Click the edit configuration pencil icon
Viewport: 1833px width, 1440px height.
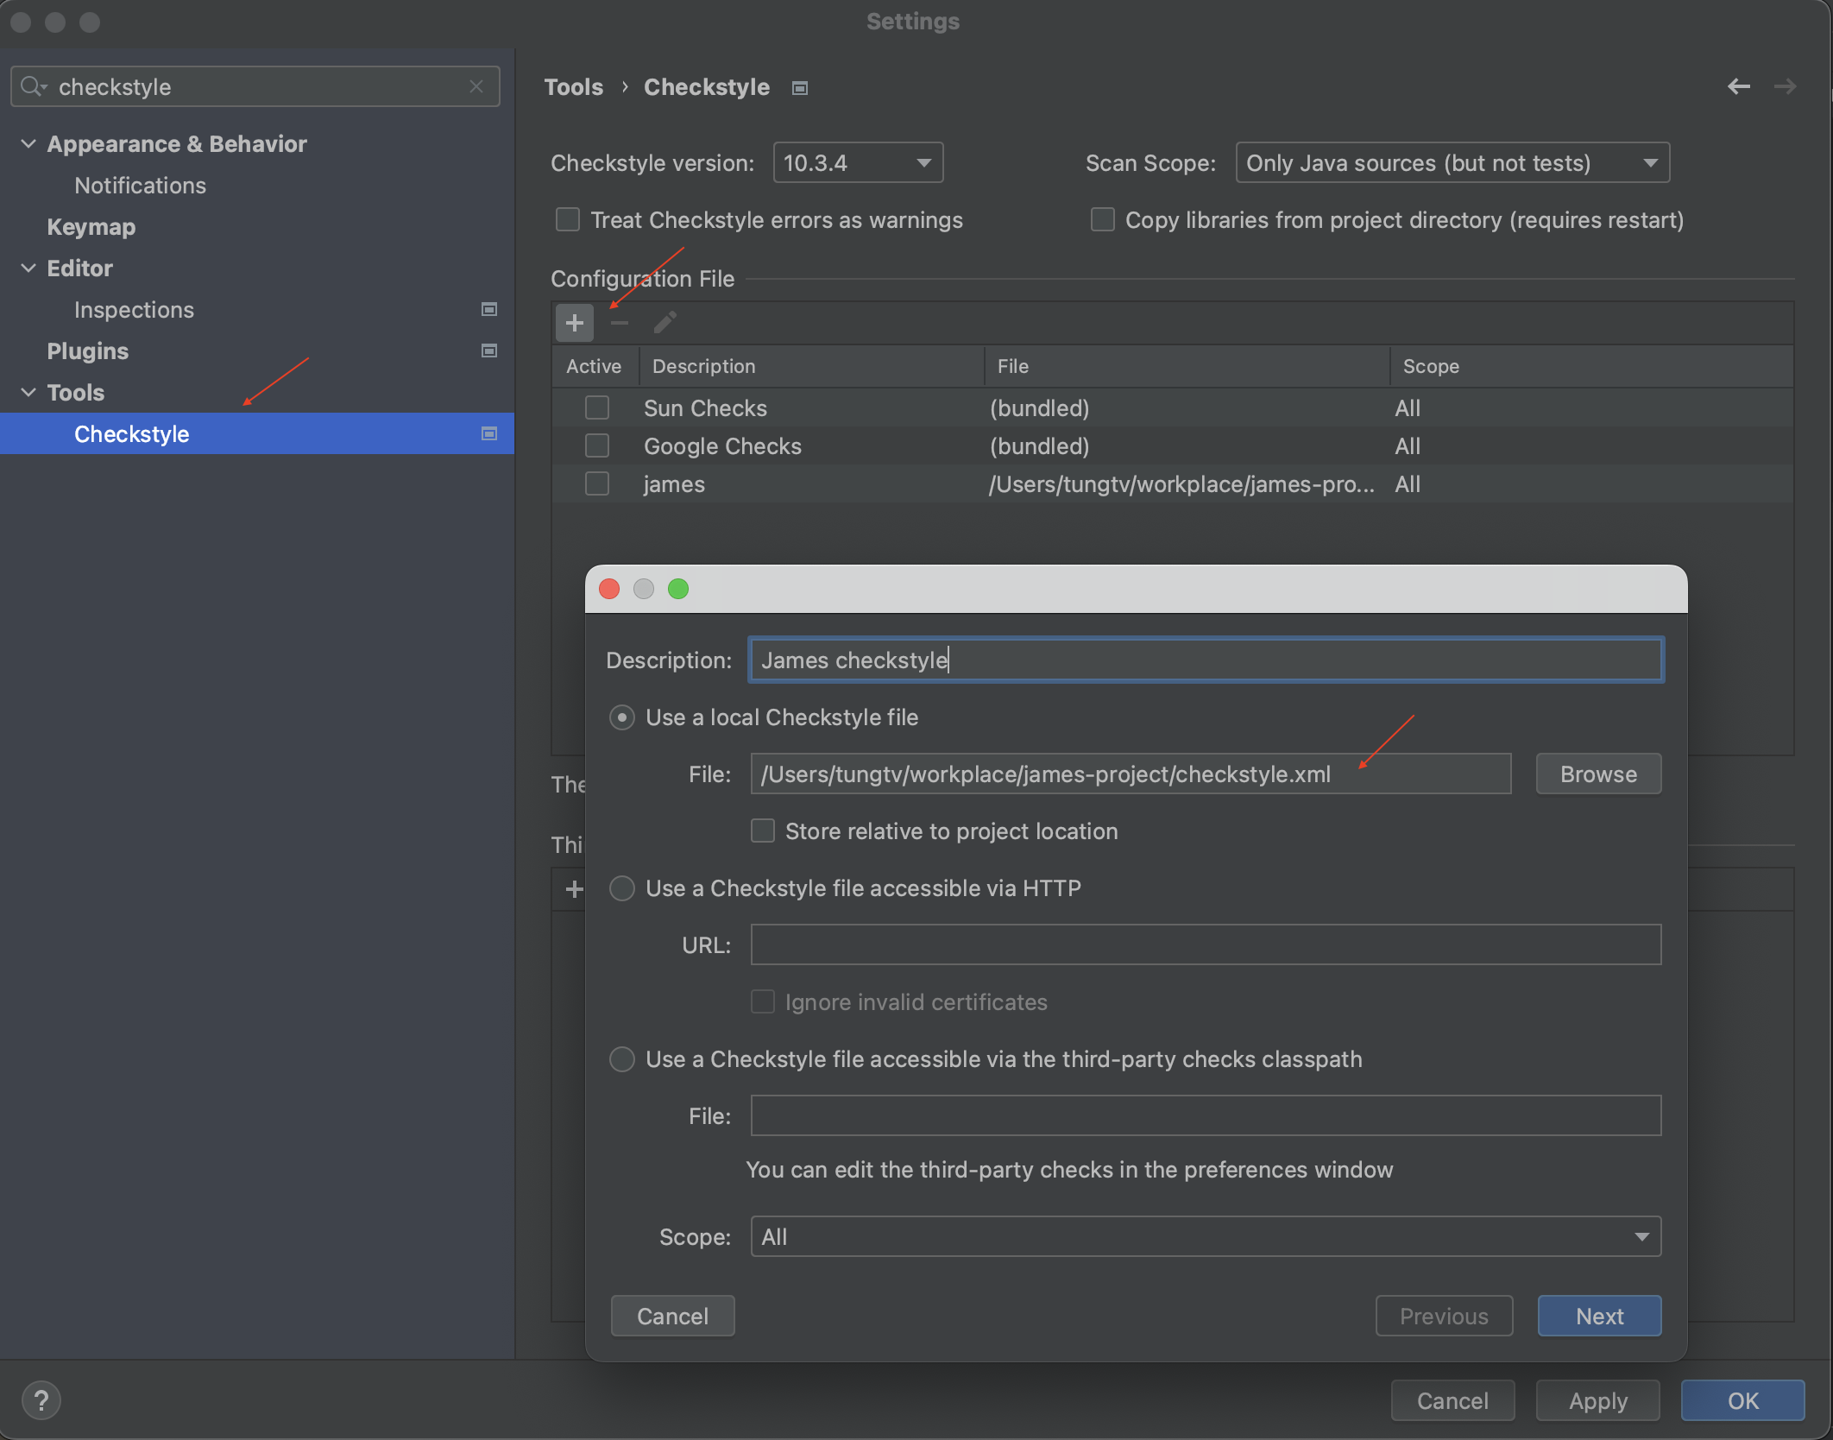(x=665, y=323)
